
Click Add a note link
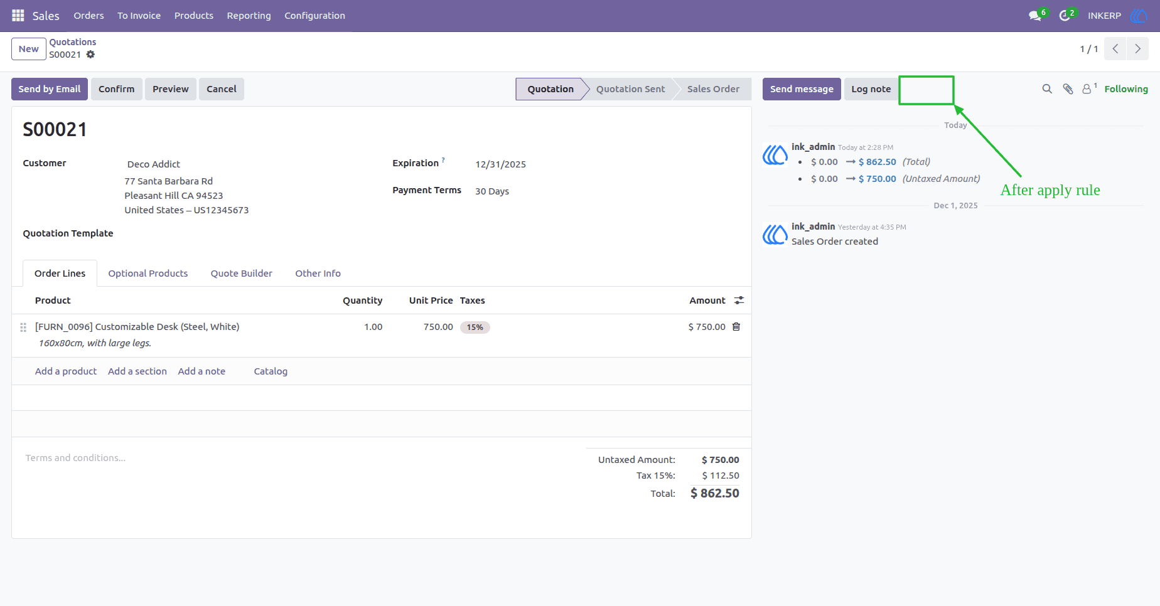point(201,371)
